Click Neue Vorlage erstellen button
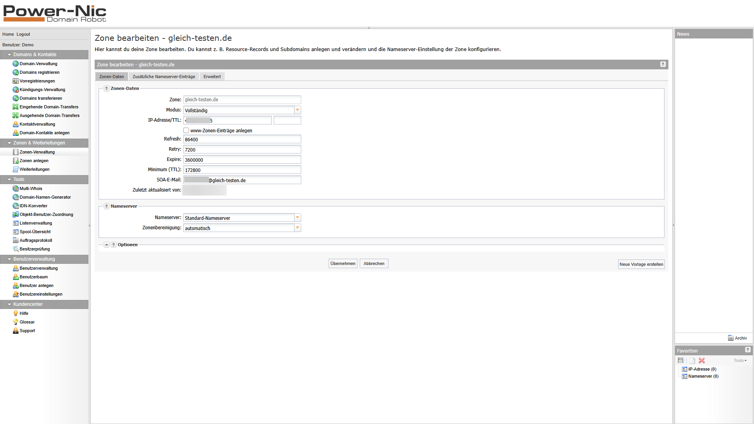Screen dimensions: 754x424 click(x=641, y=264)
